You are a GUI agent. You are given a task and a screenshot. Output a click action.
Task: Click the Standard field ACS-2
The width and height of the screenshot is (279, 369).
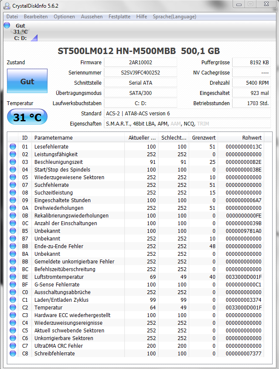187,114
